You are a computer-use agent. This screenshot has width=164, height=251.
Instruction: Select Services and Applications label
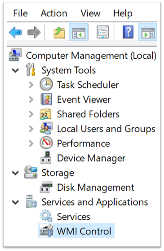(95, 202)
